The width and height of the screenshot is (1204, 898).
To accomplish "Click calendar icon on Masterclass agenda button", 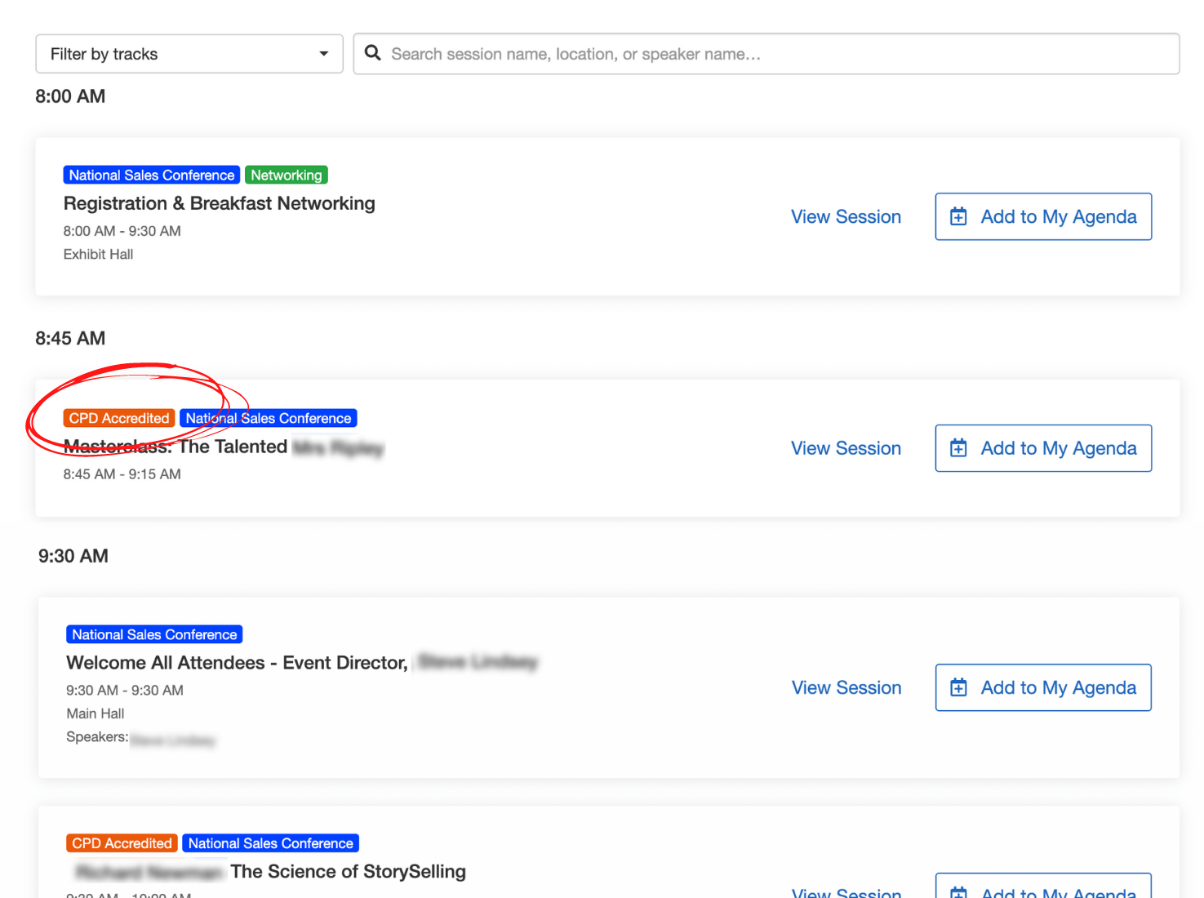I will click(x=958, y=448).
